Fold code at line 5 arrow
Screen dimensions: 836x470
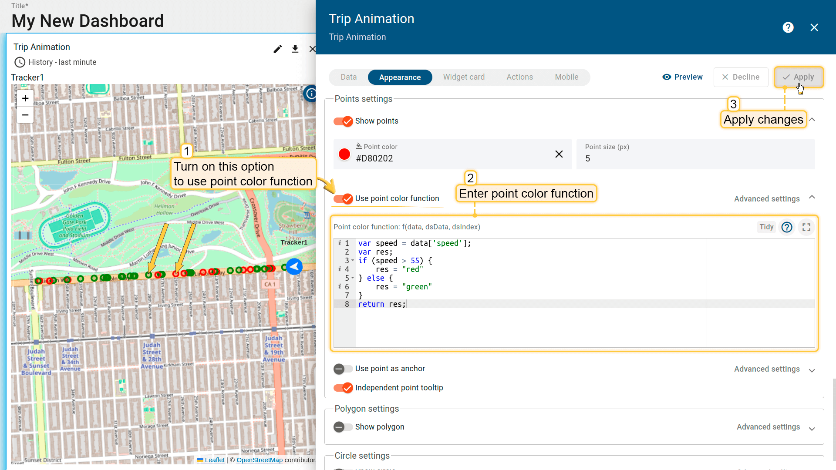point(353,278)
